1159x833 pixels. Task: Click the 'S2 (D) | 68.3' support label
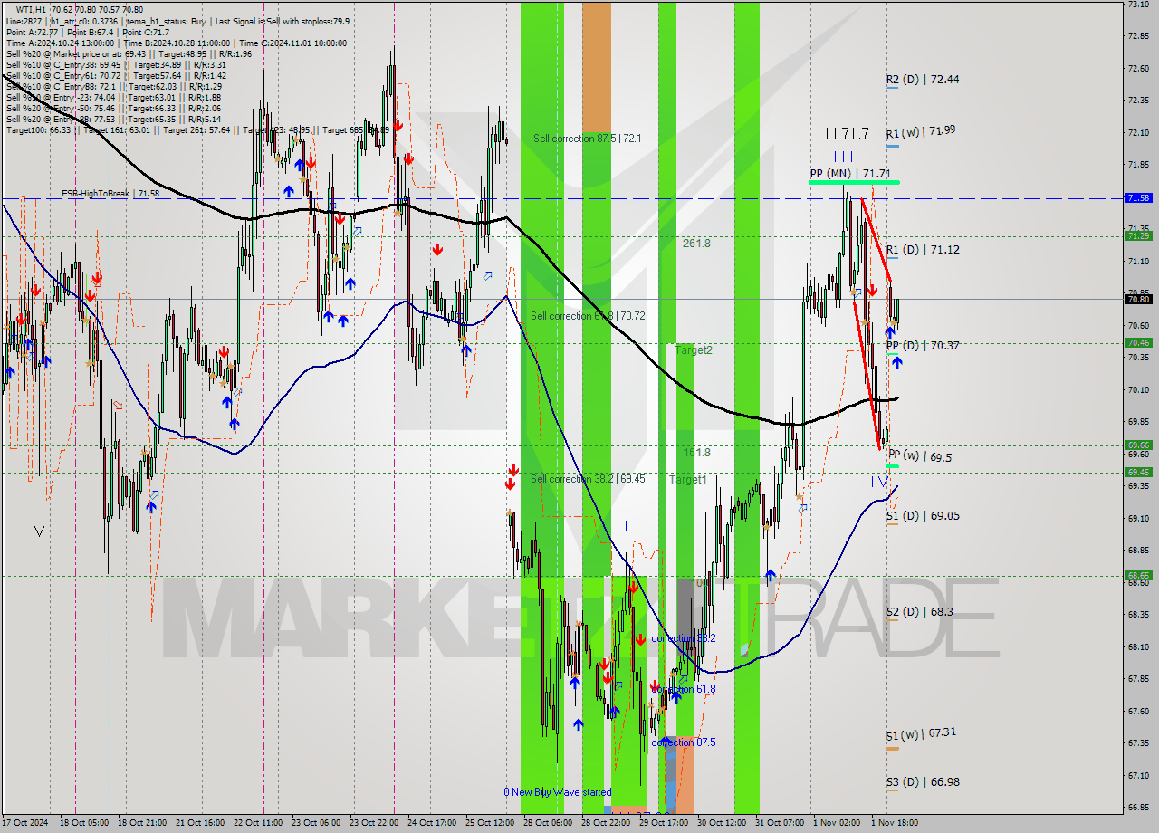[x=920, y=611]
